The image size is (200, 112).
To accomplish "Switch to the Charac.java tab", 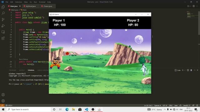I will tap(48, 6).
